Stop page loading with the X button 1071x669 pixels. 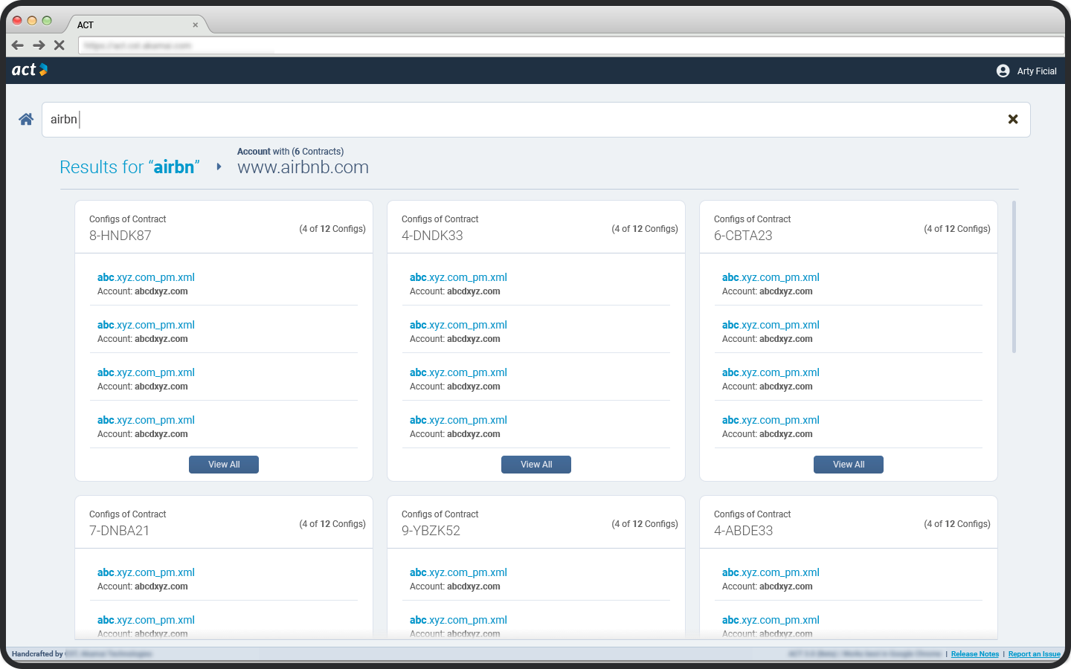[x=59, y=45]
